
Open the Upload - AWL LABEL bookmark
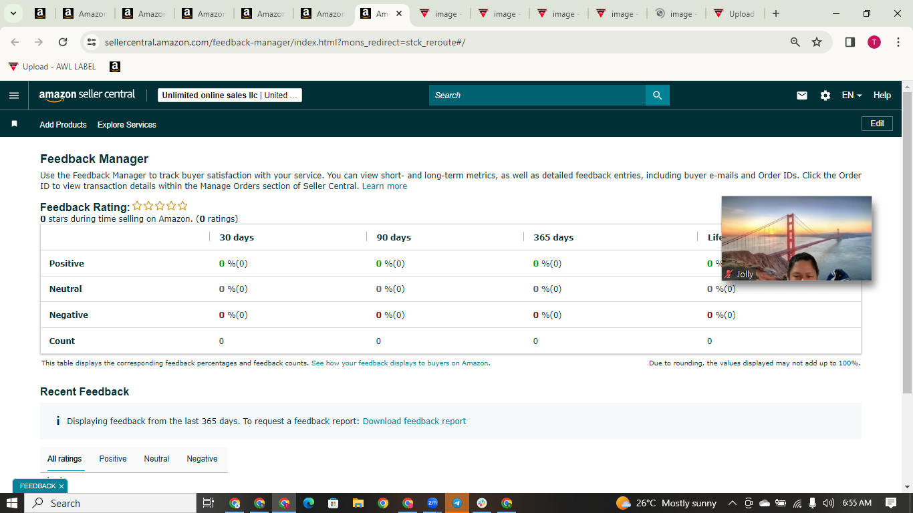52,67
